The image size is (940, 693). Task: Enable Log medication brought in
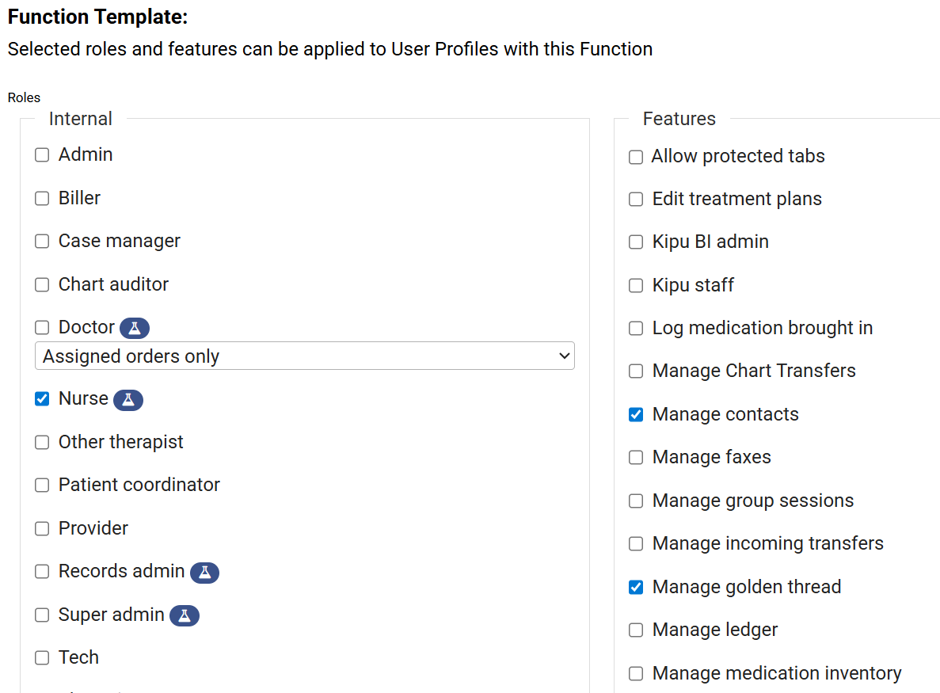[x=636, y=329]
